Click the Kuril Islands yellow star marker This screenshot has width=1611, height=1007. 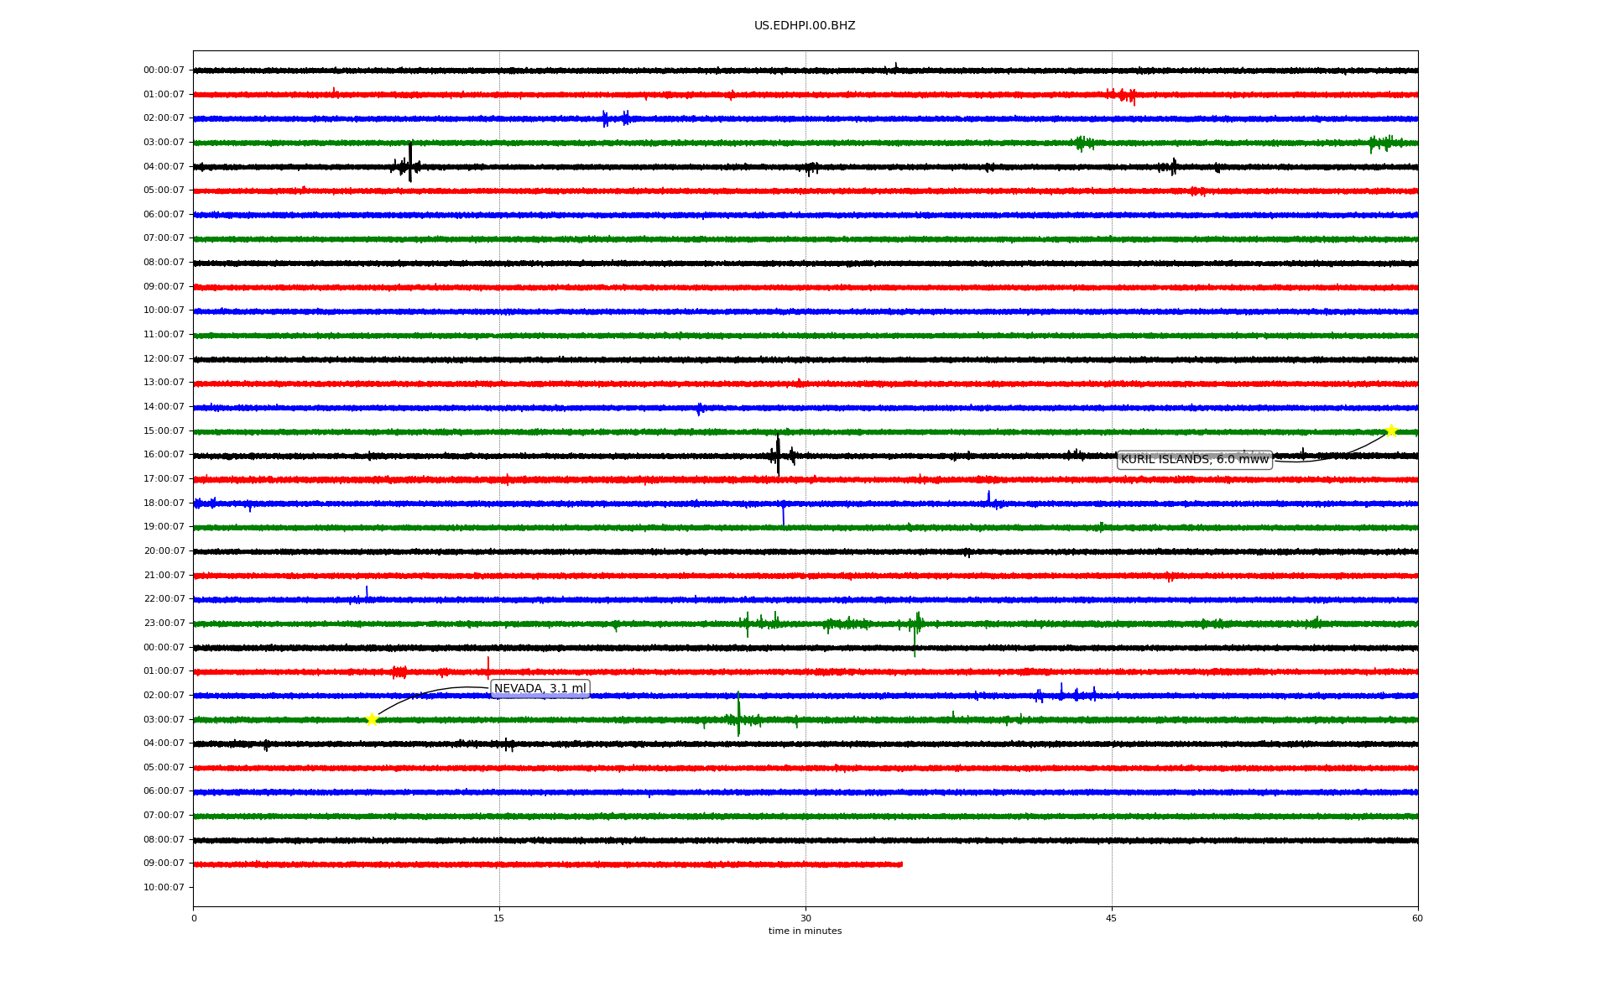[1391, 431]
